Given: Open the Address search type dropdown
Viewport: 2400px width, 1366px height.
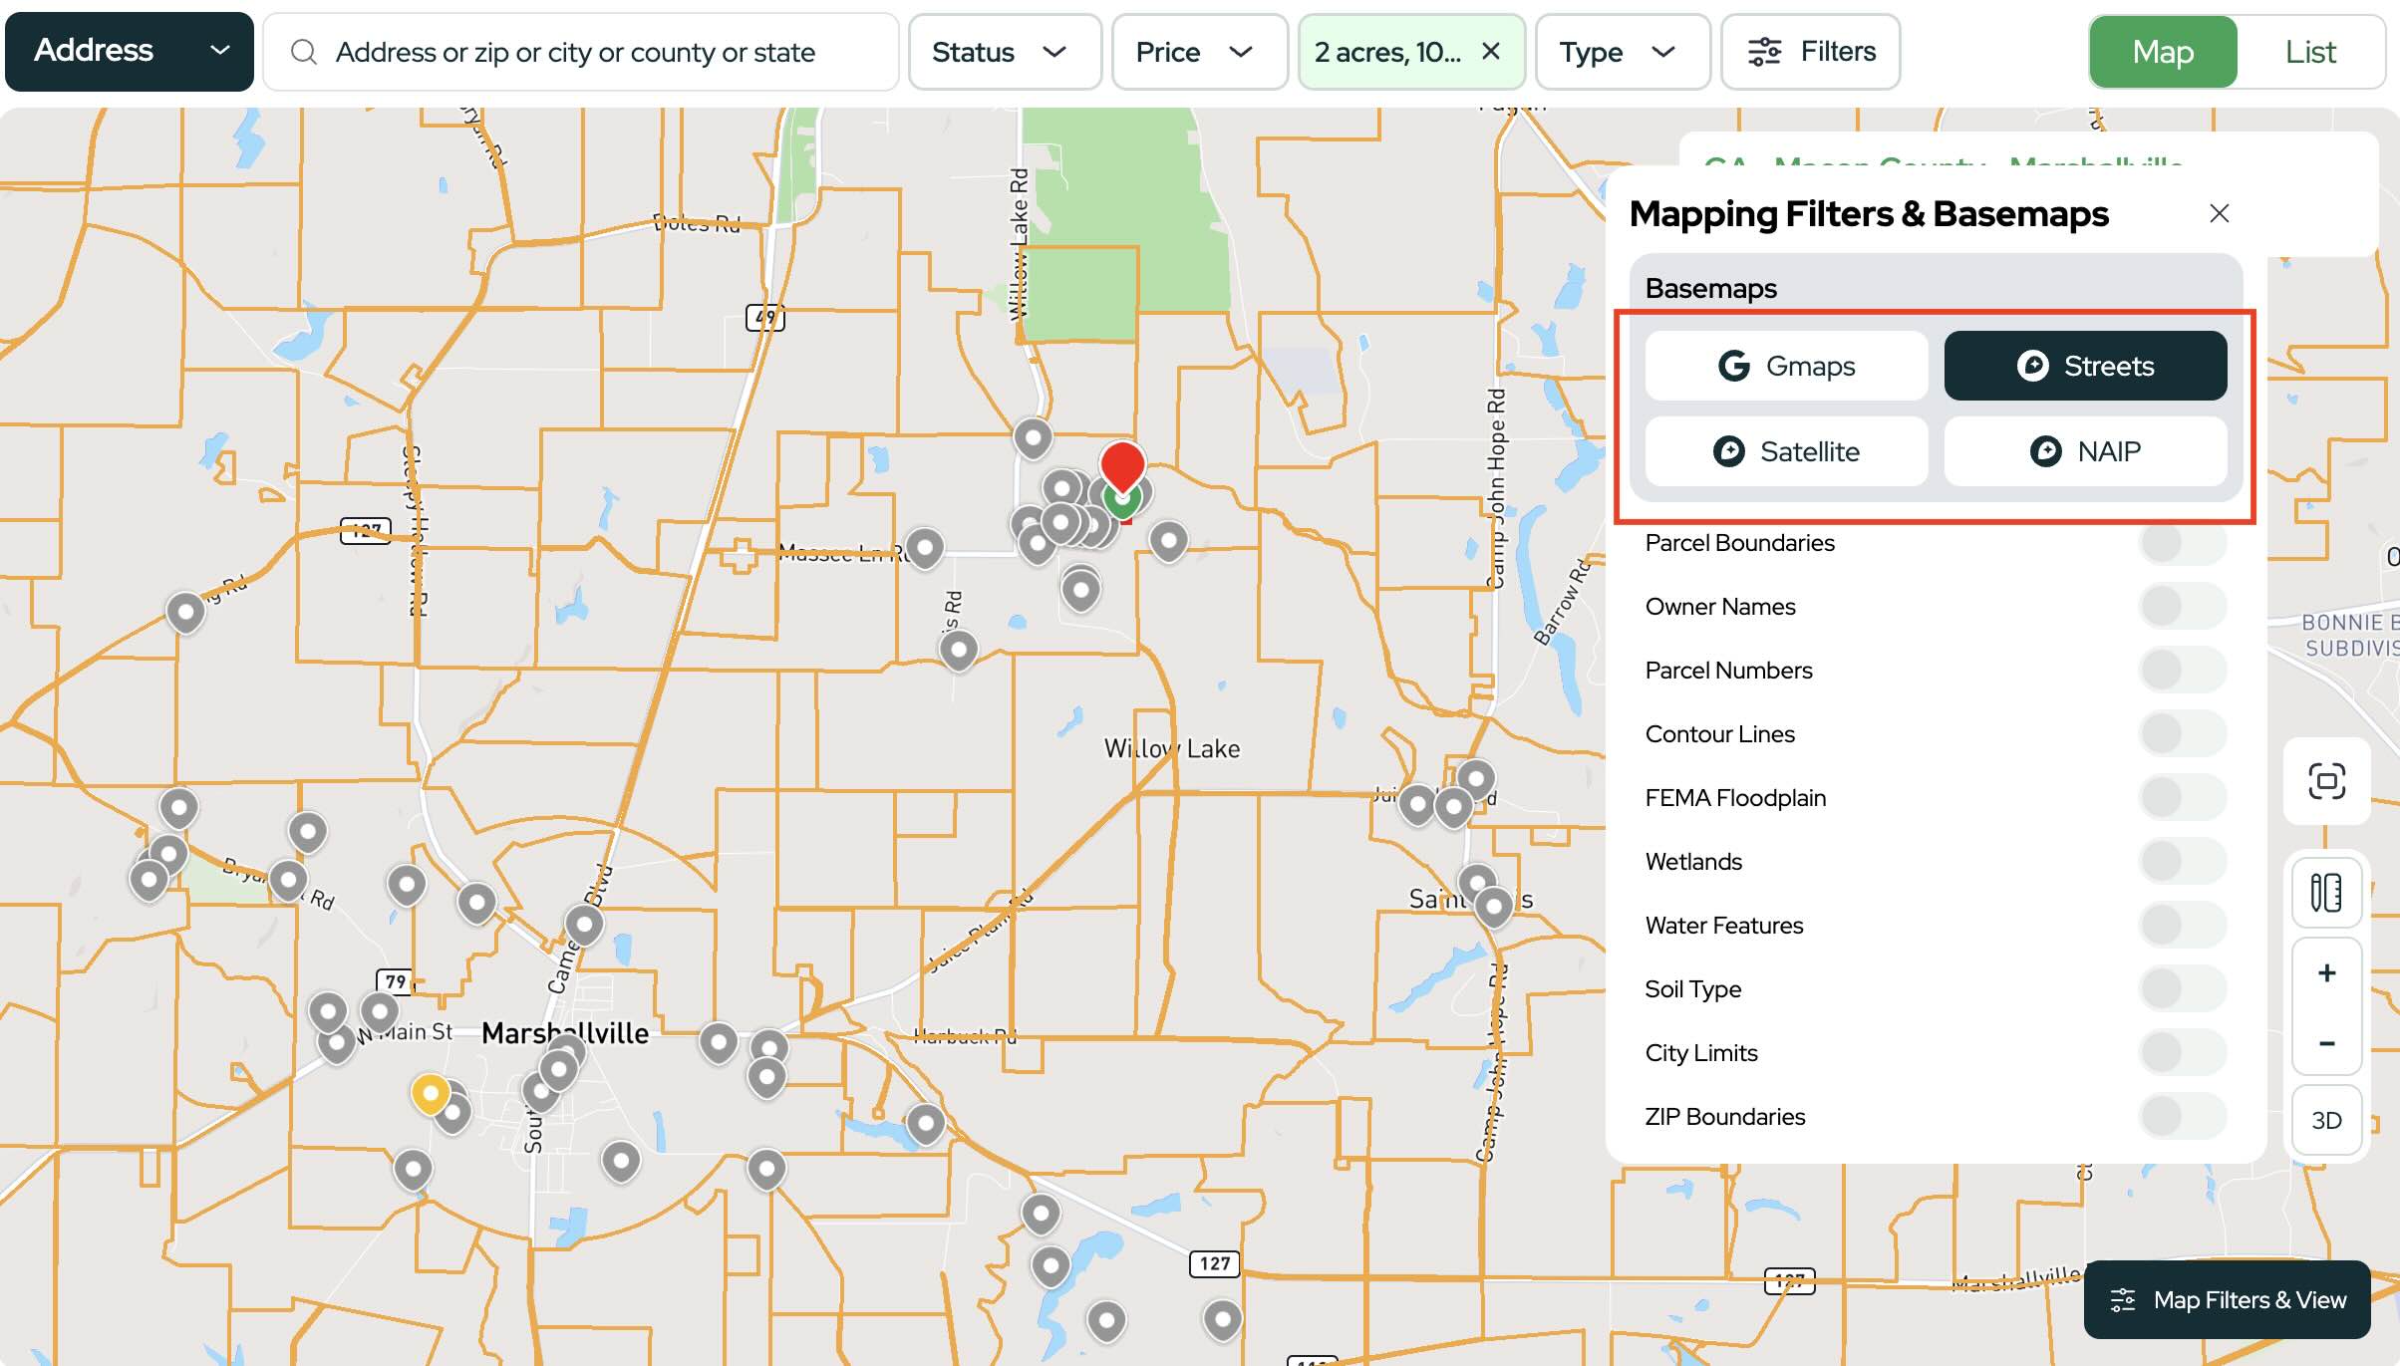Looking at the screenshot, I should tap(130, 51).
